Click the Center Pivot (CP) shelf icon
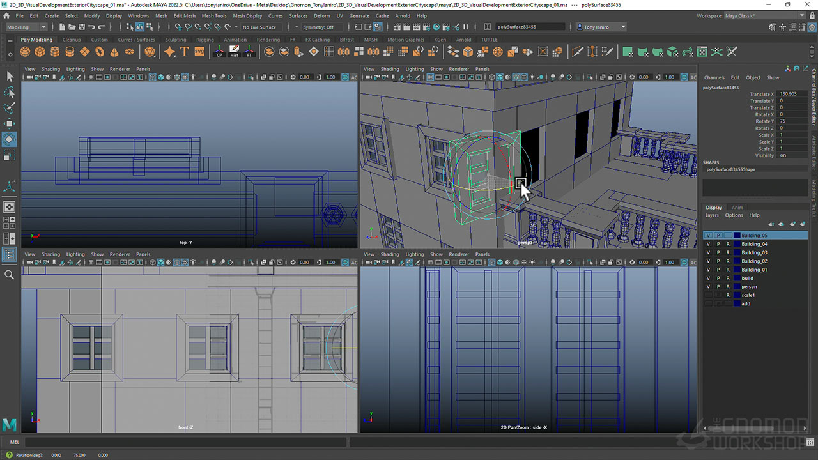Image resolution: width=818 pixels, height=460 pixels. pos(219,52)
